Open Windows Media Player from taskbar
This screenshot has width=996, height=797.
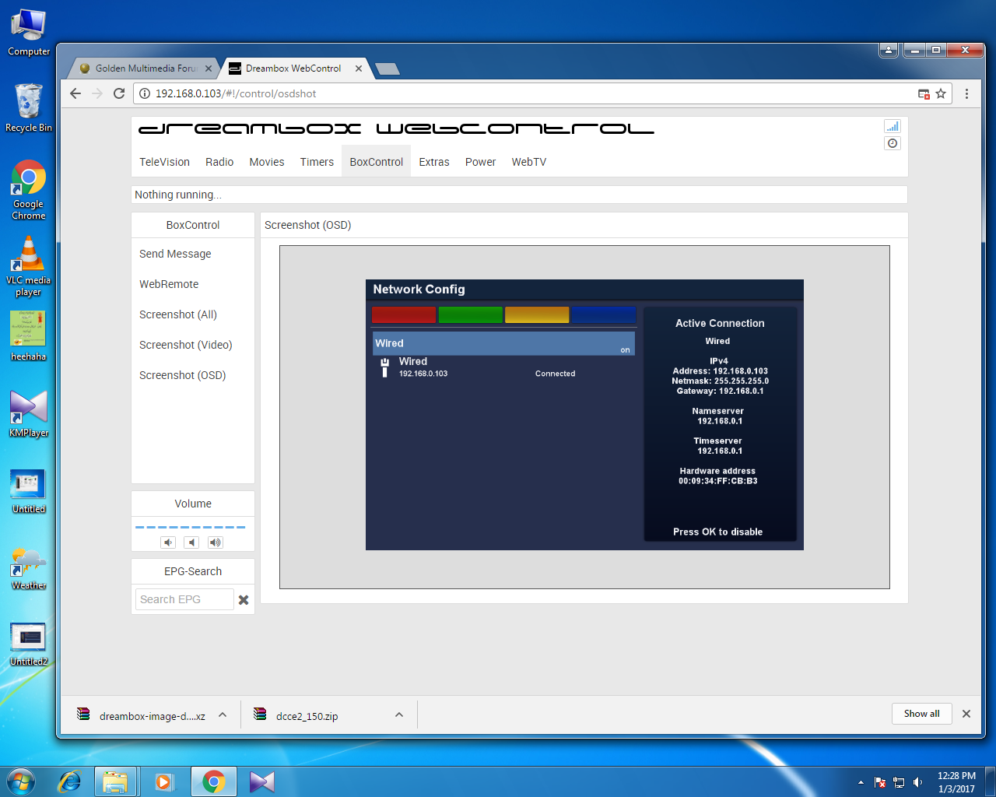(163, 781)
